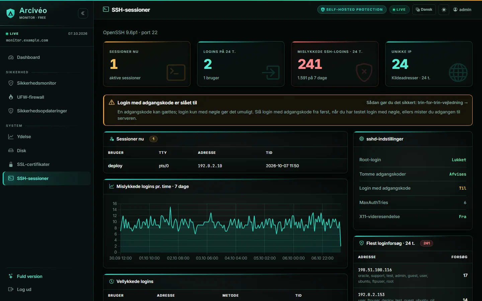This screenshot has height=301, width=482.
Task: Click the Self-Hosted Protection badge
Action: point(352,10)
